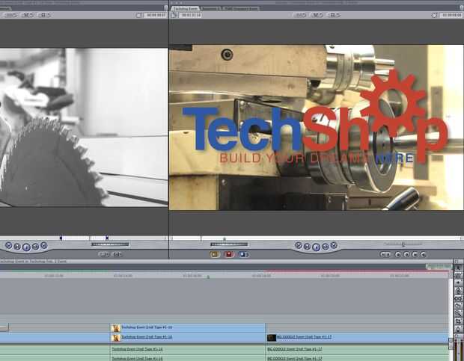
Task: Play around current frame in Canvas
Action: pyautogui.click(x=326, y=247)
